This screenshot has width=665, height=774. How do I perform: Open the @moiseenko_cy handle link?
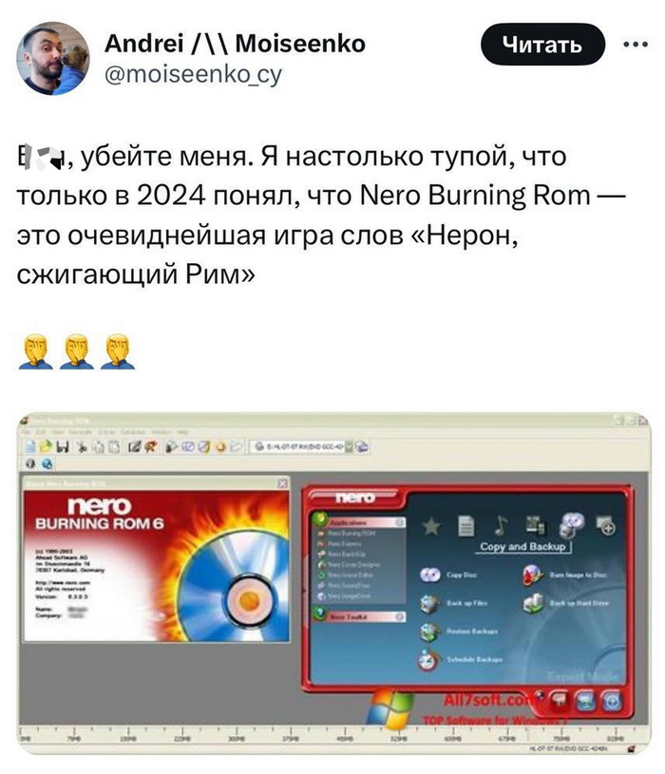193,74
